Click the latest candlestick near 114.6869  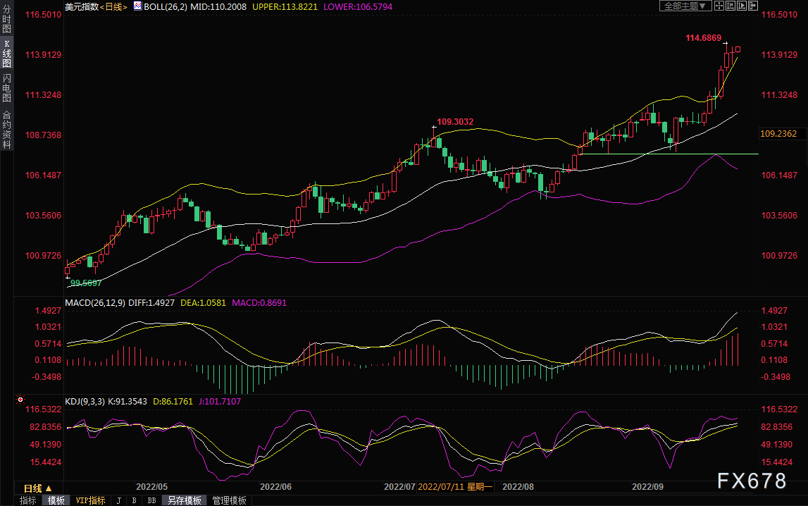point(738,49)
